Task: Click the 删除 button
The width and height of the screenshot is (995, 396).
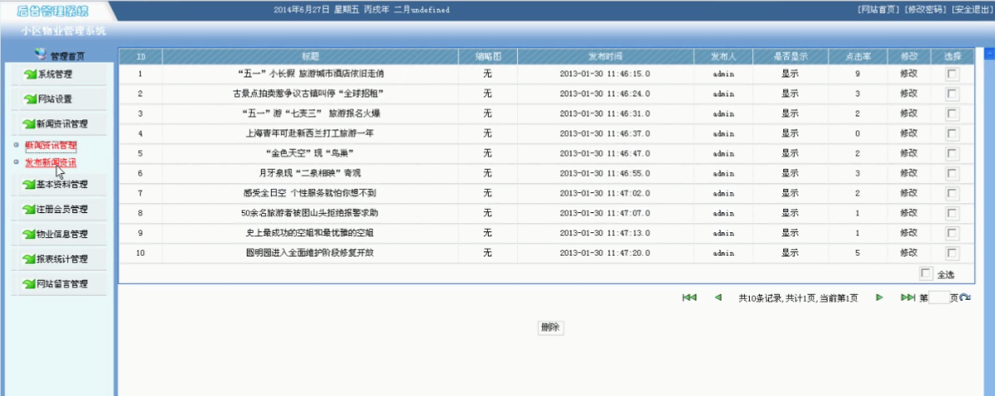Action: (550, 327)
